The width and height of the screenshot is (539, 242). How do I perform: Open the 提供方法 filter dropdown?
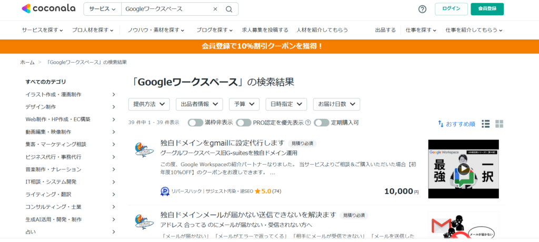click(x=149, y=104)
